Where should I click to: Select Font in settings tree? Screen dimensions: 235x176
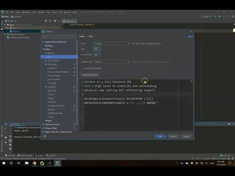click(x=59, y=57)
